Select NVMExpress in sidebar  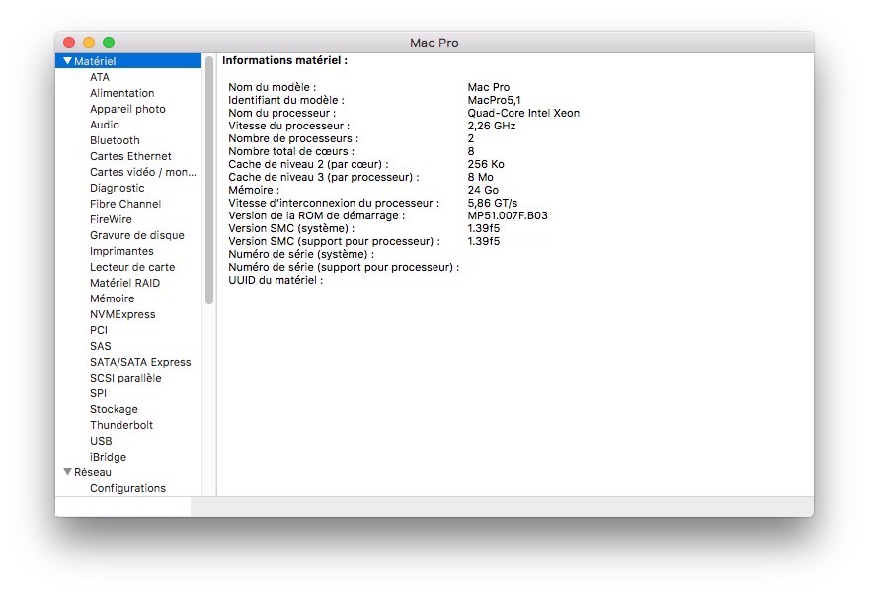tap(122, 314)
